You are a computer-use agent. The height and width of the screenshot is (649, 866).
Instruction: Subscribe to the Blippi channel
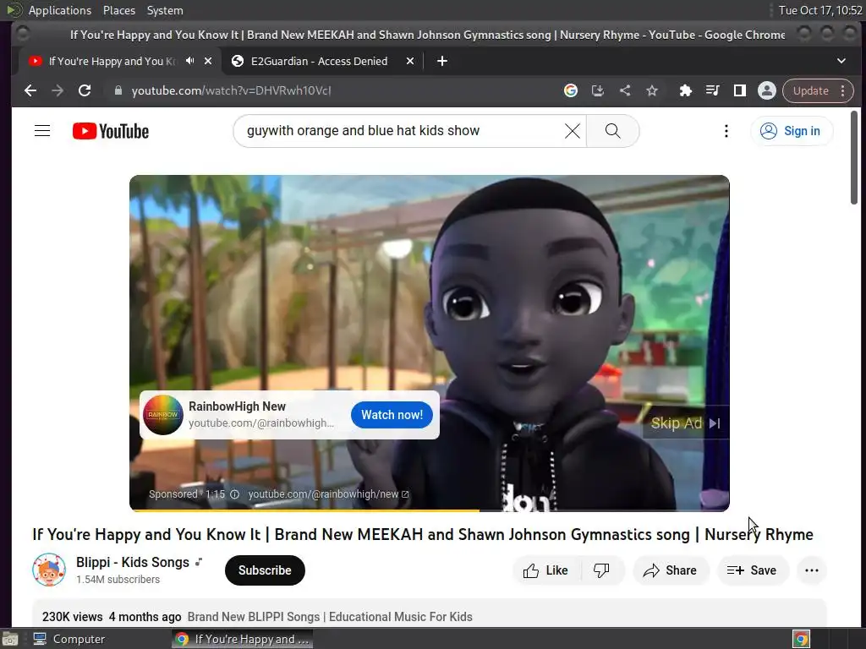point(265,570)
